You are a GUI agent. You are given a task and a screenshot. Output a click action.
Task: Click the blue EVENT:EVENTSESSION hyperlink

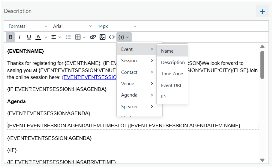pyautogui.click(x=89, y=77)
